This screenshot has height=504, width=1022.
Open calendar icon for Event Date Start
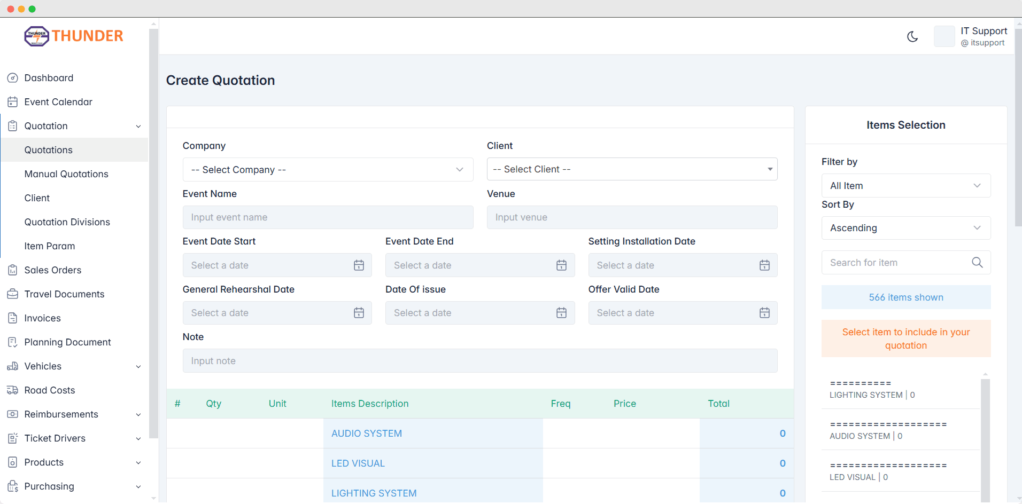[359, 265]
